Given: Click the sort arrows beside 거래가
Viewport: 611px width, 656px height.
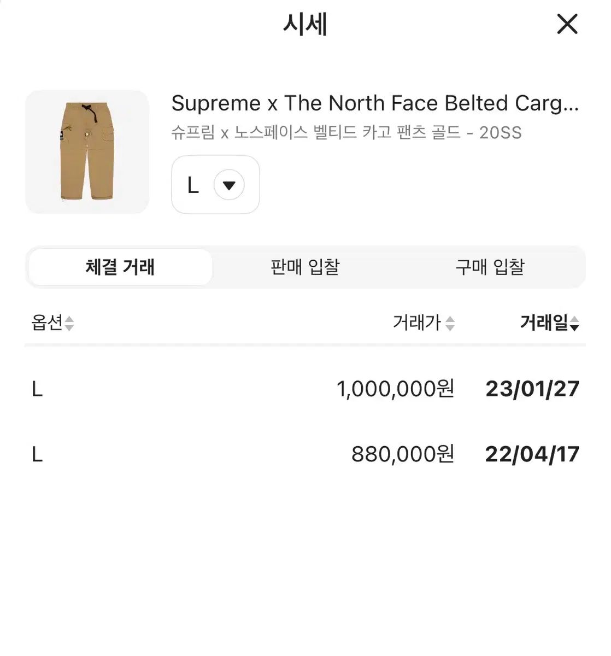Looking at the screenshot, I should tap(450, 324).
